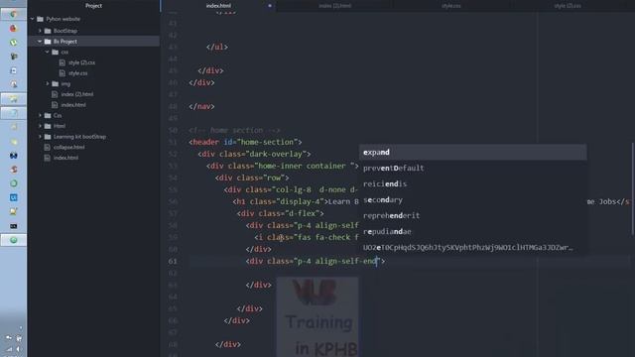
Task: Click the Python website root folder icon
Action: click(x=40, y=19)
